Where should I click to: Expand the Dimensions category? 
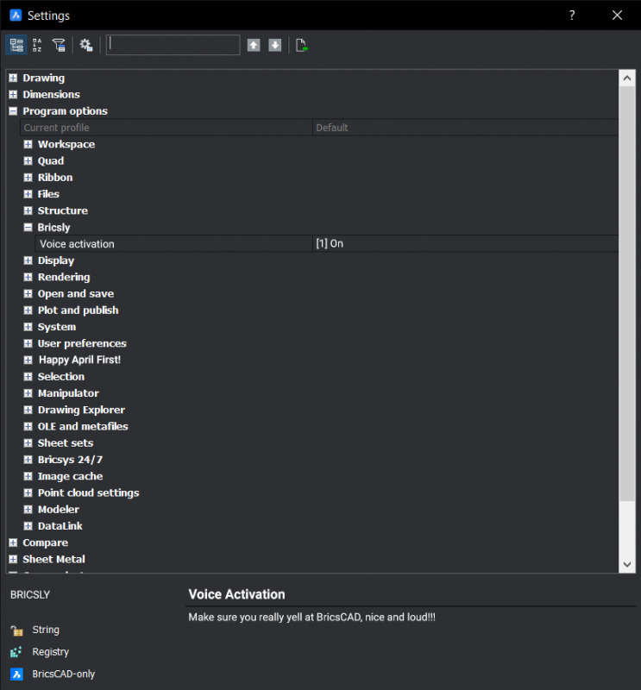click(x=13, y=95)
